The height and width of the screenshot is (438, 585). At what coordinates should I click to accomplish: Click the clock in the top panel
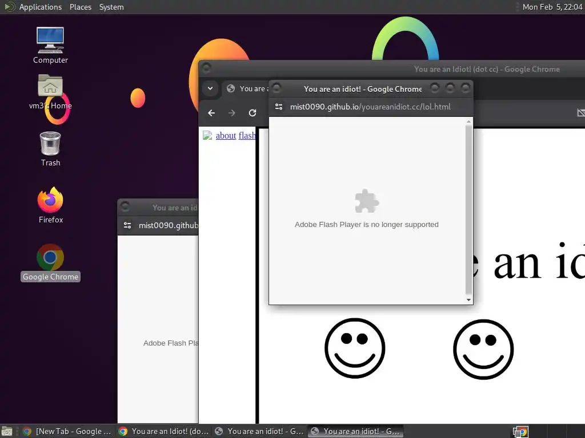click(552, 7)
